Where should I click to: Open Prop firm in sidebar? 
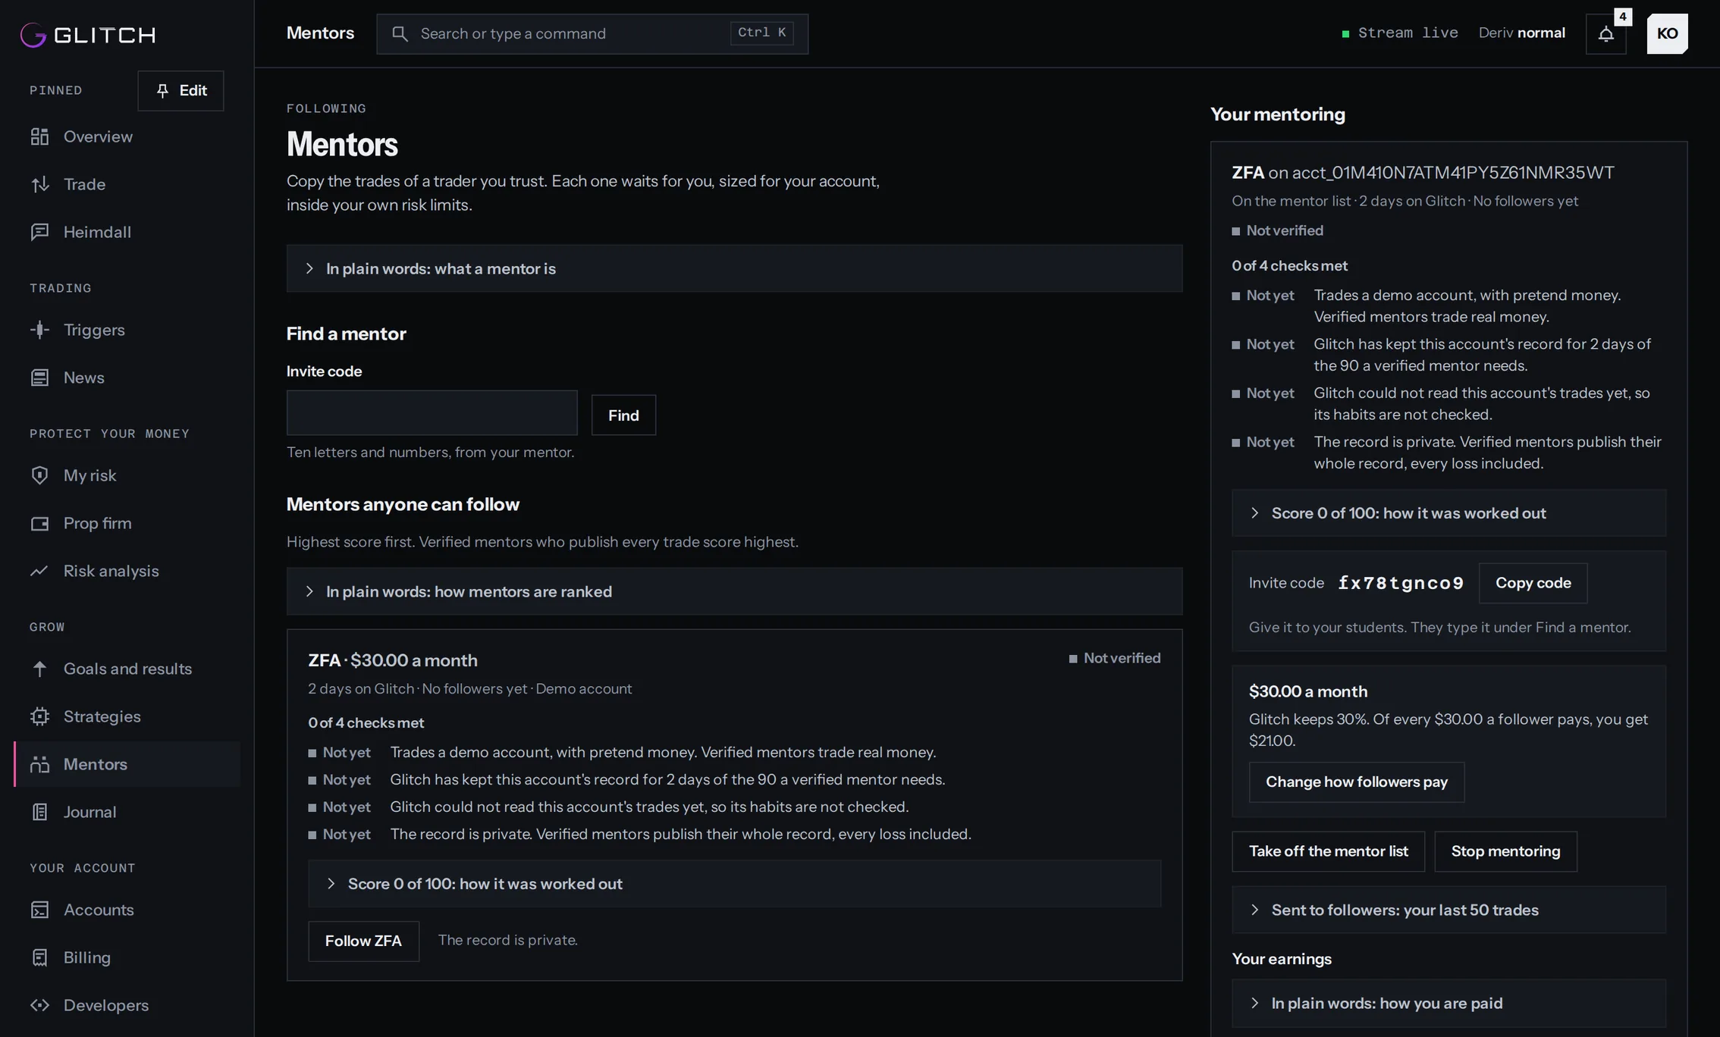[127, 523]
